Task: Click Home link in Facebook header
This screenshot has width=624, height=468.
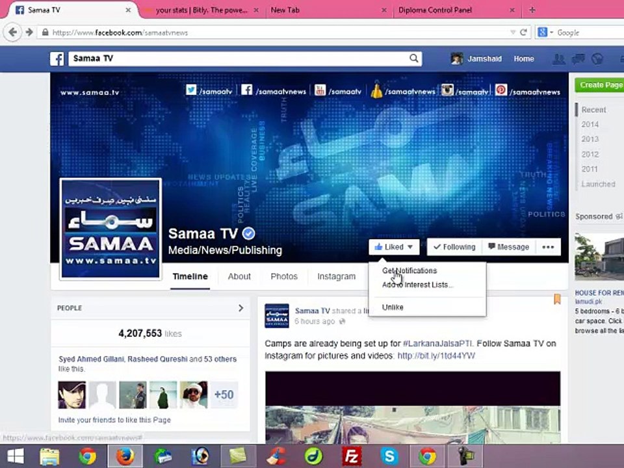Action: click(x=524, y=59)
